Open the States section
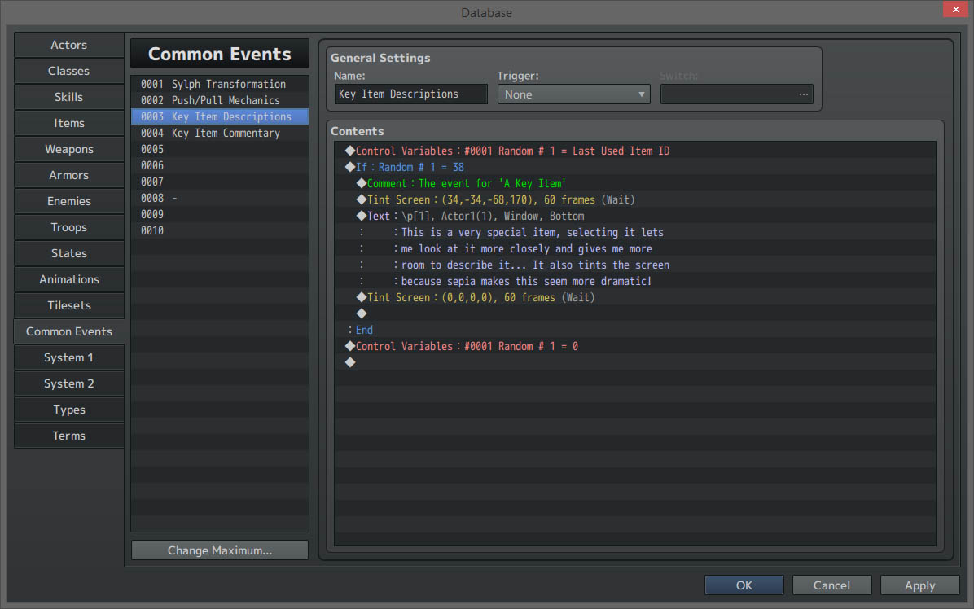This screenshot has height=609, width=974. point(68,253)
